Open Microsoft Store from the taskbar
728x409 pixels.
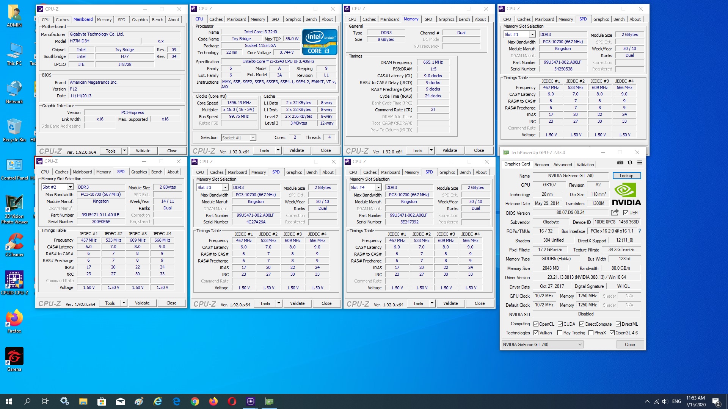coord(102,401)
